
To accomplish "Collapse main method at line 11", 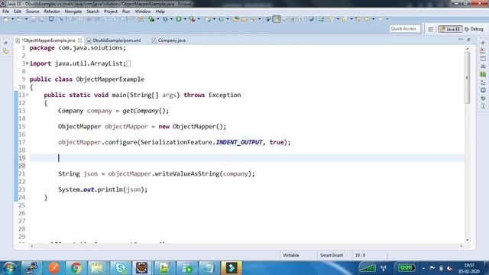I will coord(28,95).
